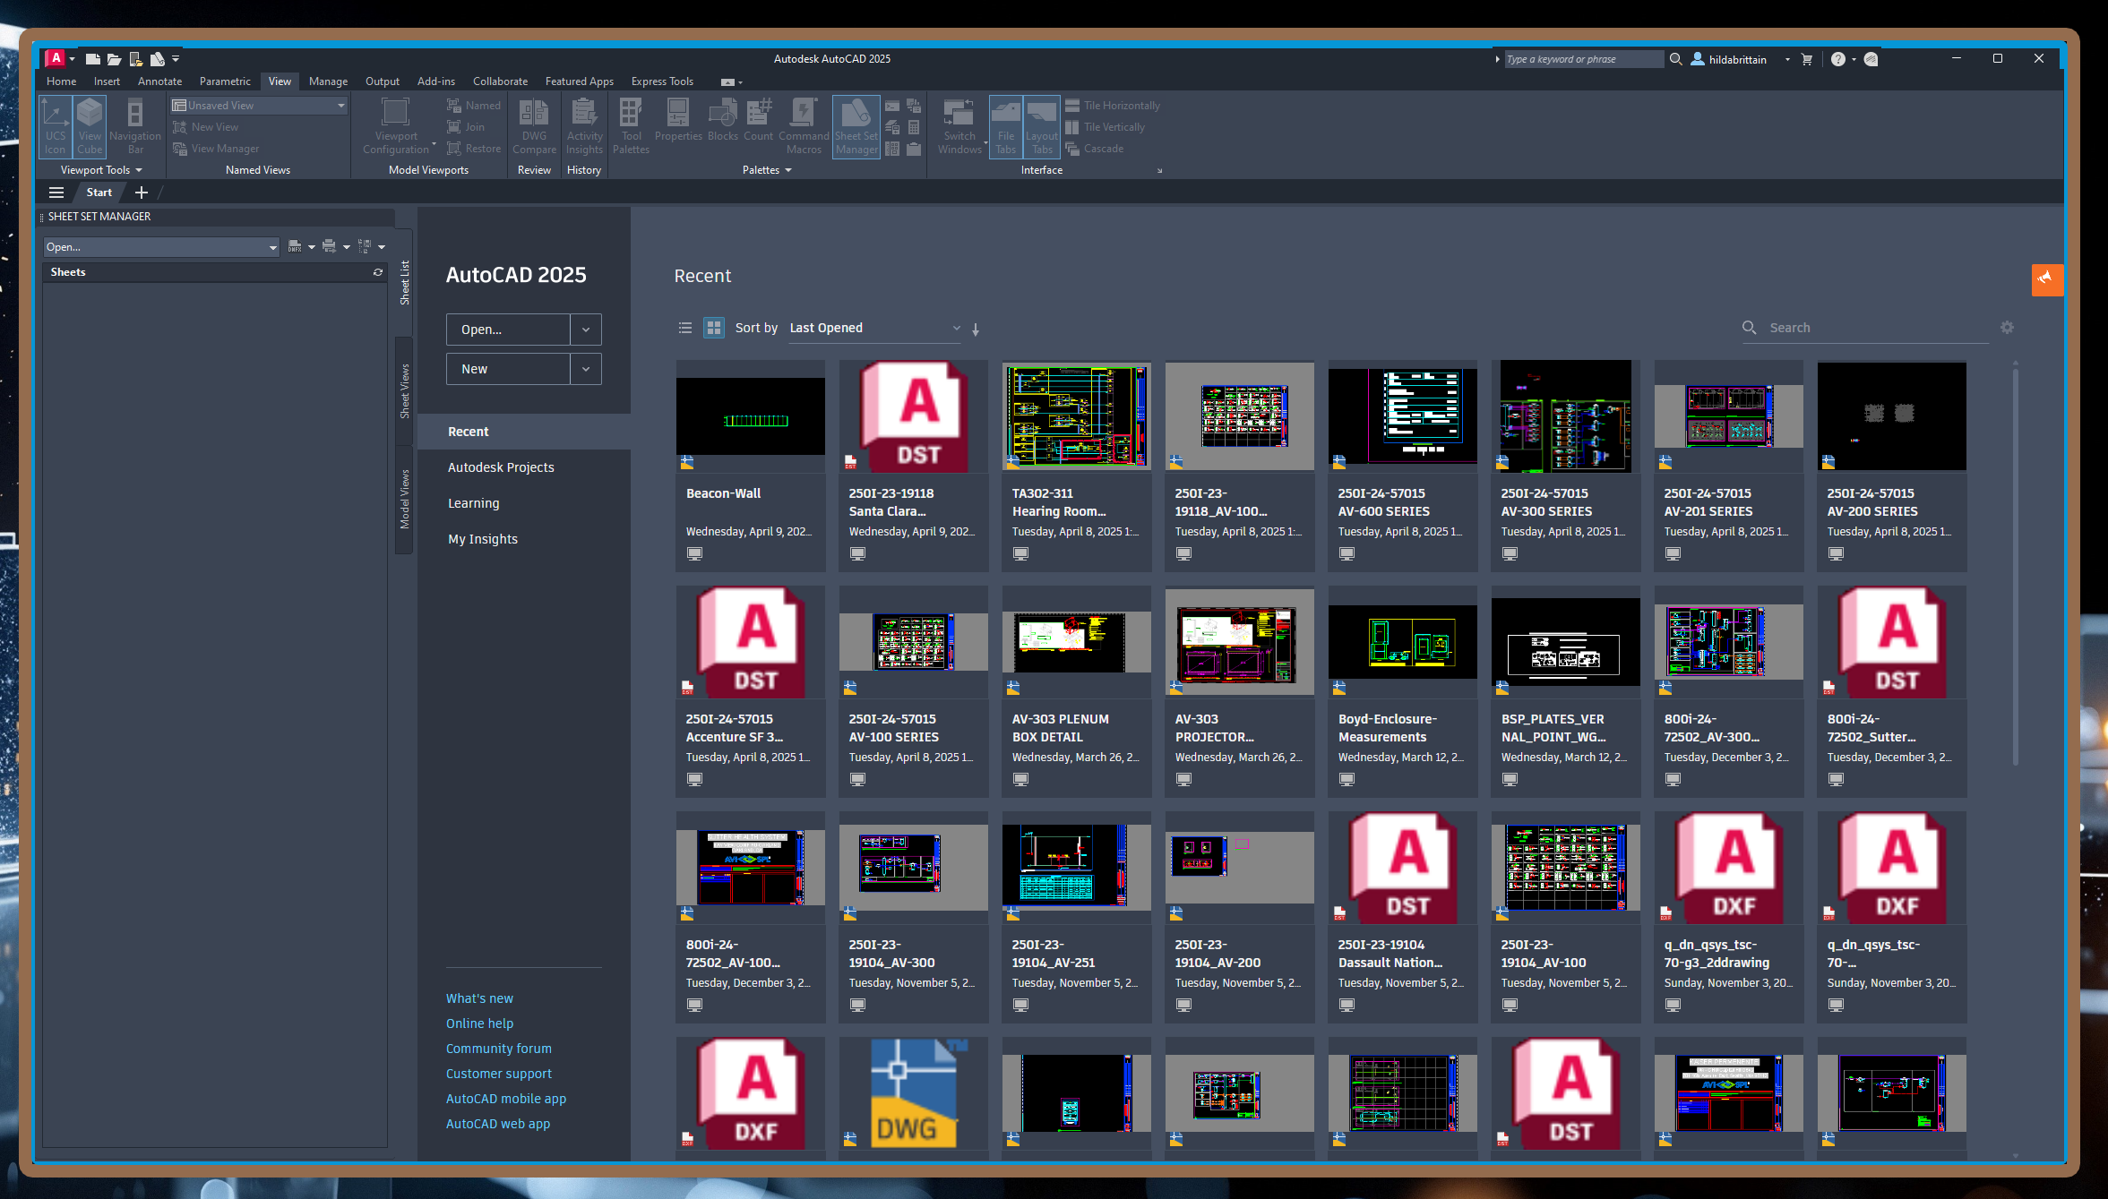This screenshot has width=2108, height=1199.
Task: Open the Community forum link
Action: [x=499, y=1049]
